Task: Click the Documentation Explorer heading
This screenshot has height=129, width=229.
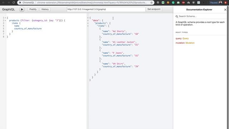Action: (x=199, y=10)
